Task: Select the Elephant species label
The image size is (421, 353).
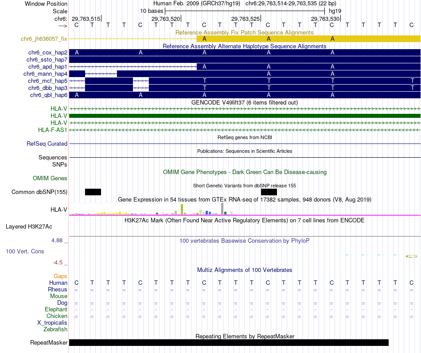Action: pyautogui.click(x=56, y=309)
